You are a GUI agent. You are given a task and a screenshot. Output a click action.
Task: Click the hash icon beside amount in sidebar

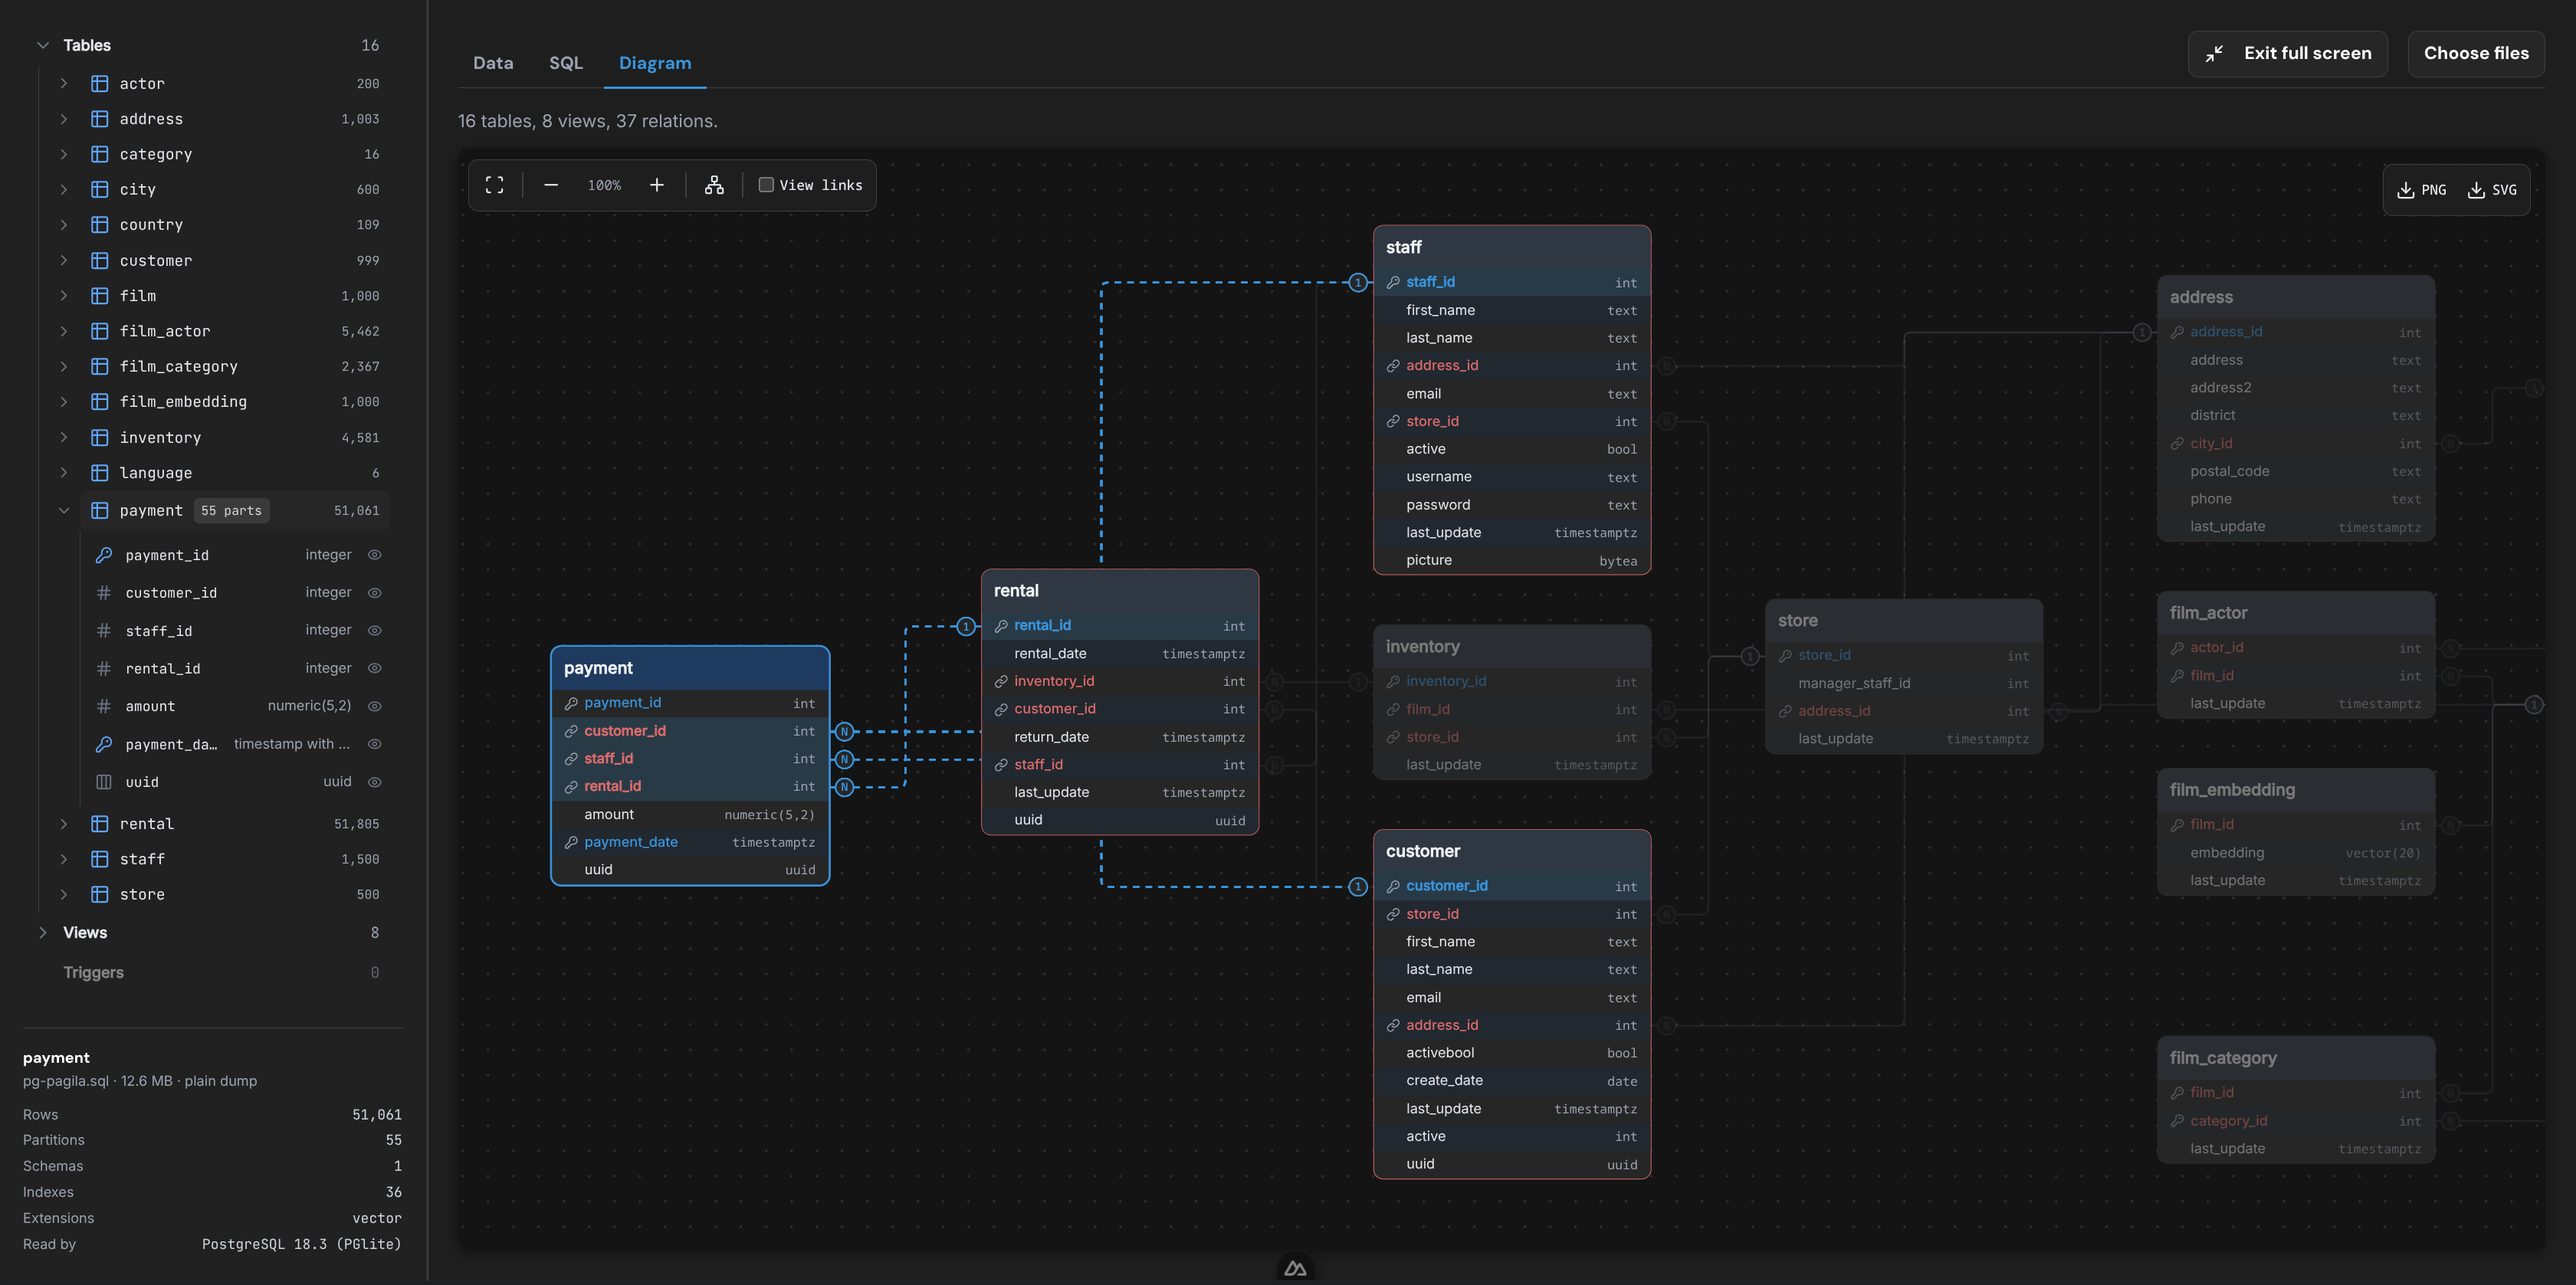(103, 706)
